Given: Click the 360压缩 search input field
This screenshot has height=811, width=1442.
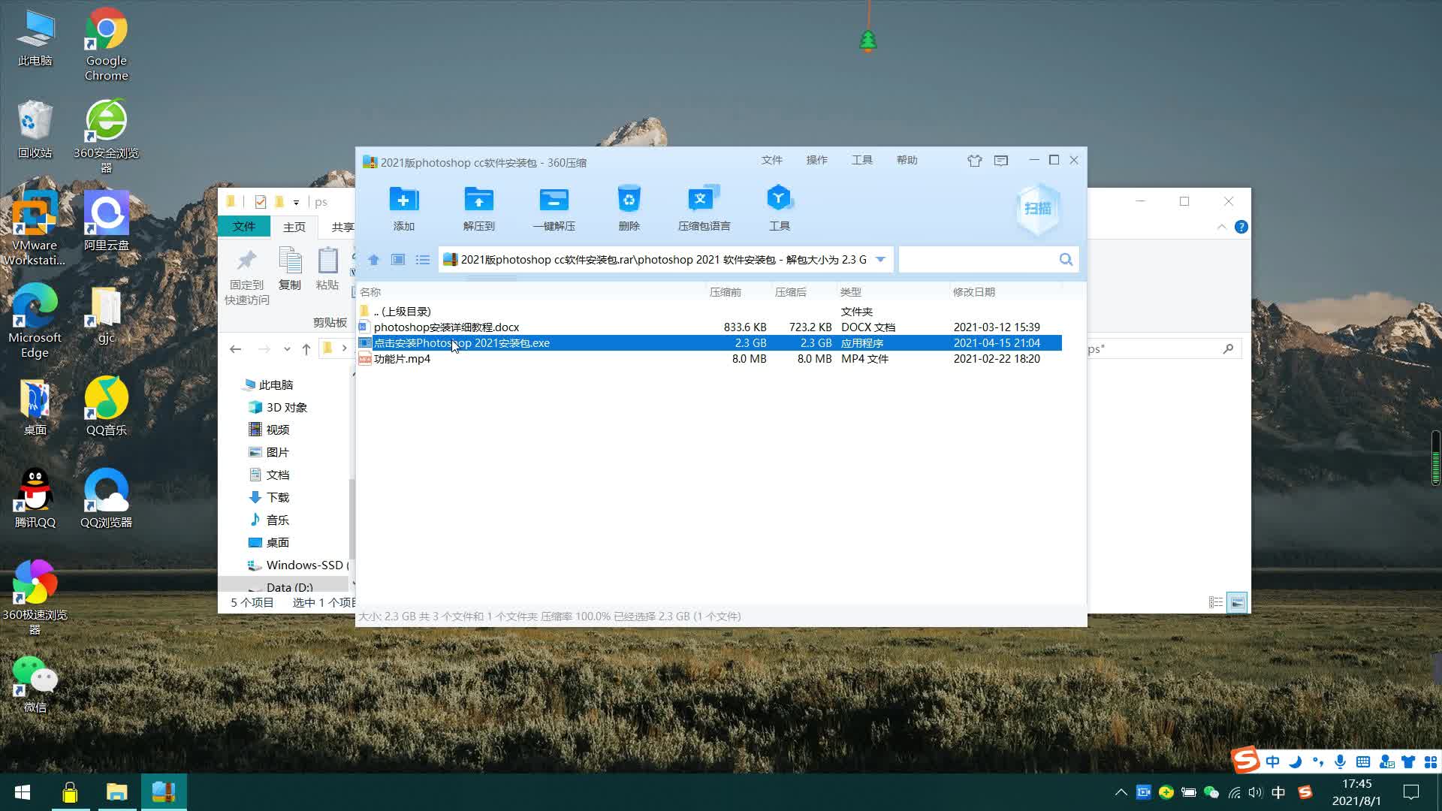Looking at the screenshot, I should click(978, 260).
